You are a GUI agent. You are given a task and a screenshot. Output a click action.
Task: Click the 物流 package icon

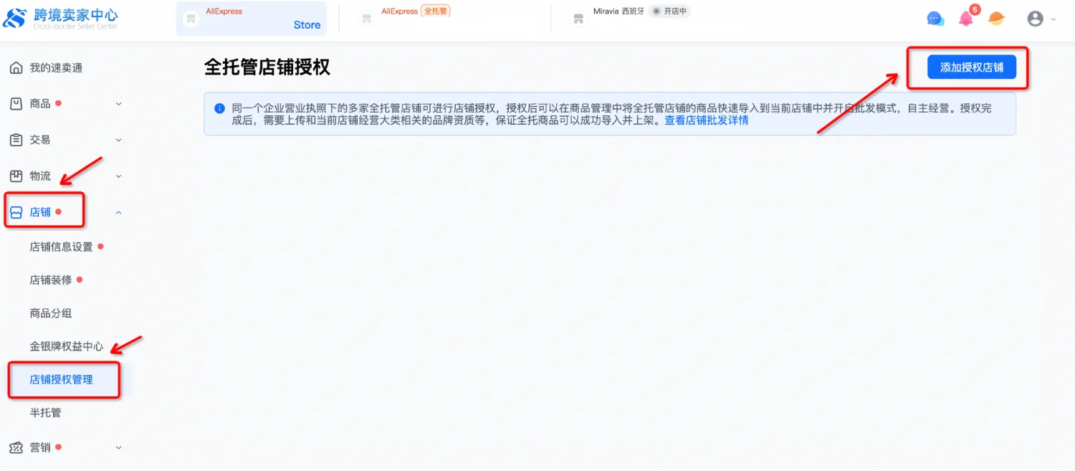click(16, 176)
